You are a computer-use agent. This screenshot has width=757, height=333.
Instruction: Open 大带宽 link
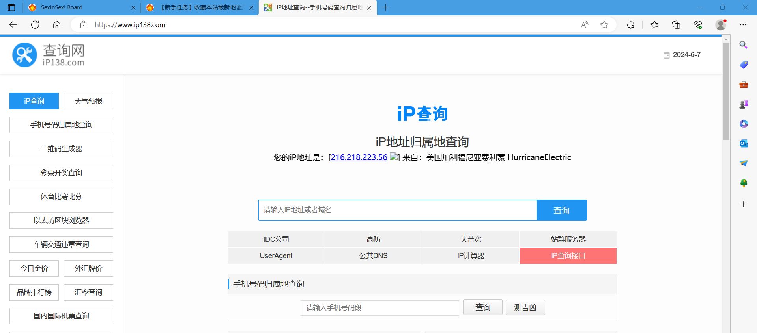[x=471, y=239]
